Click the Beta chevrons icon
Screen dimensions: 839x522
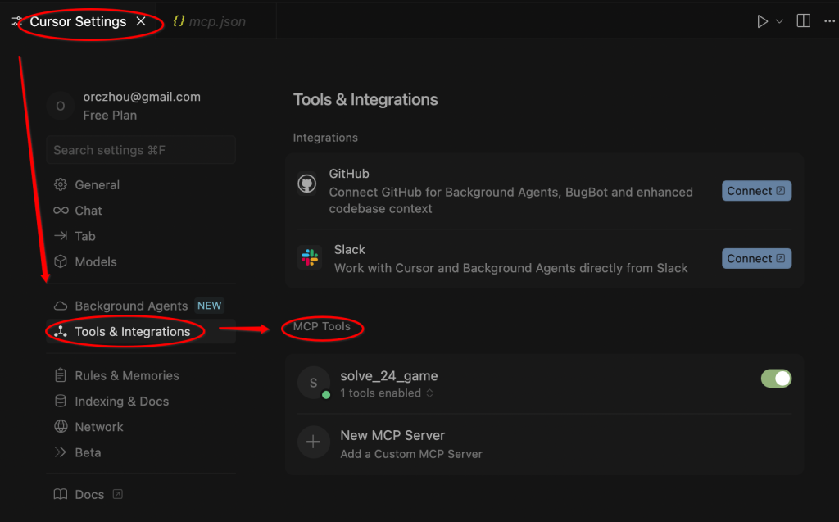tap(60, 452)
